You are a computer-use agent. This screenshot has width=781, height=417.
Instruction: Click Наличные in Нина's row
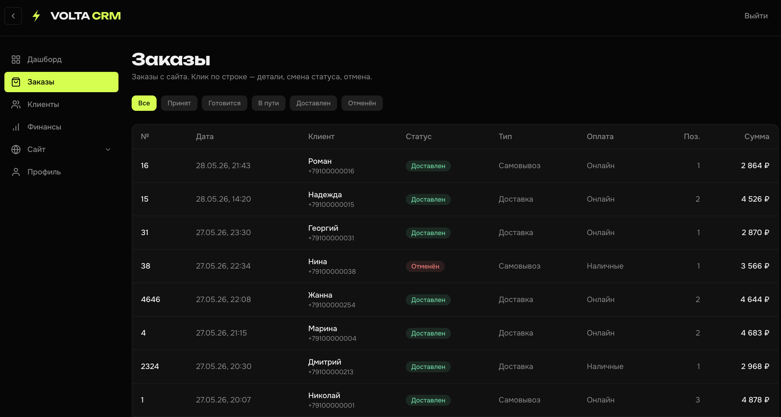pyautogui.click(x=605, y=266)
